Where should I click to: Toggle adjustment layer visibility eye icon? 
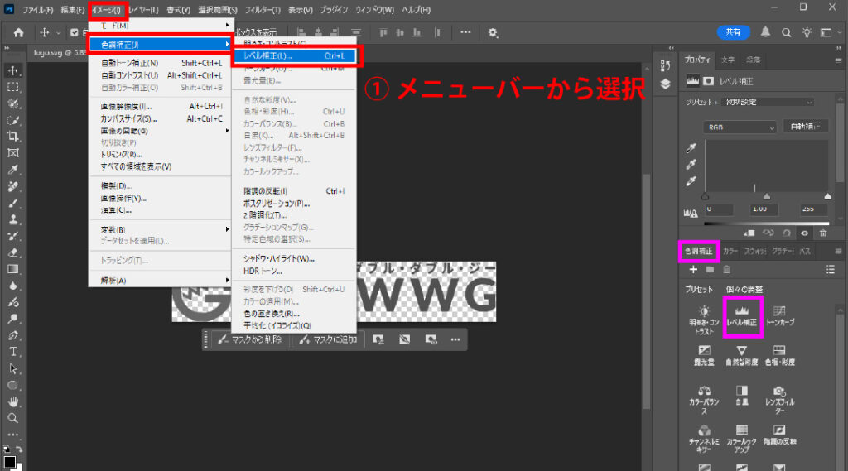(803, 233)
